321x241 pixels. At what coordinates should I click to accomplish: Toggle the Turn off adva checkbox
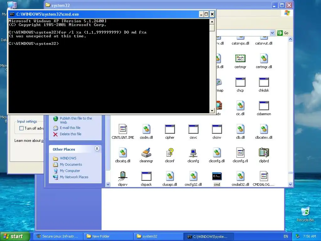coord(21,128)
